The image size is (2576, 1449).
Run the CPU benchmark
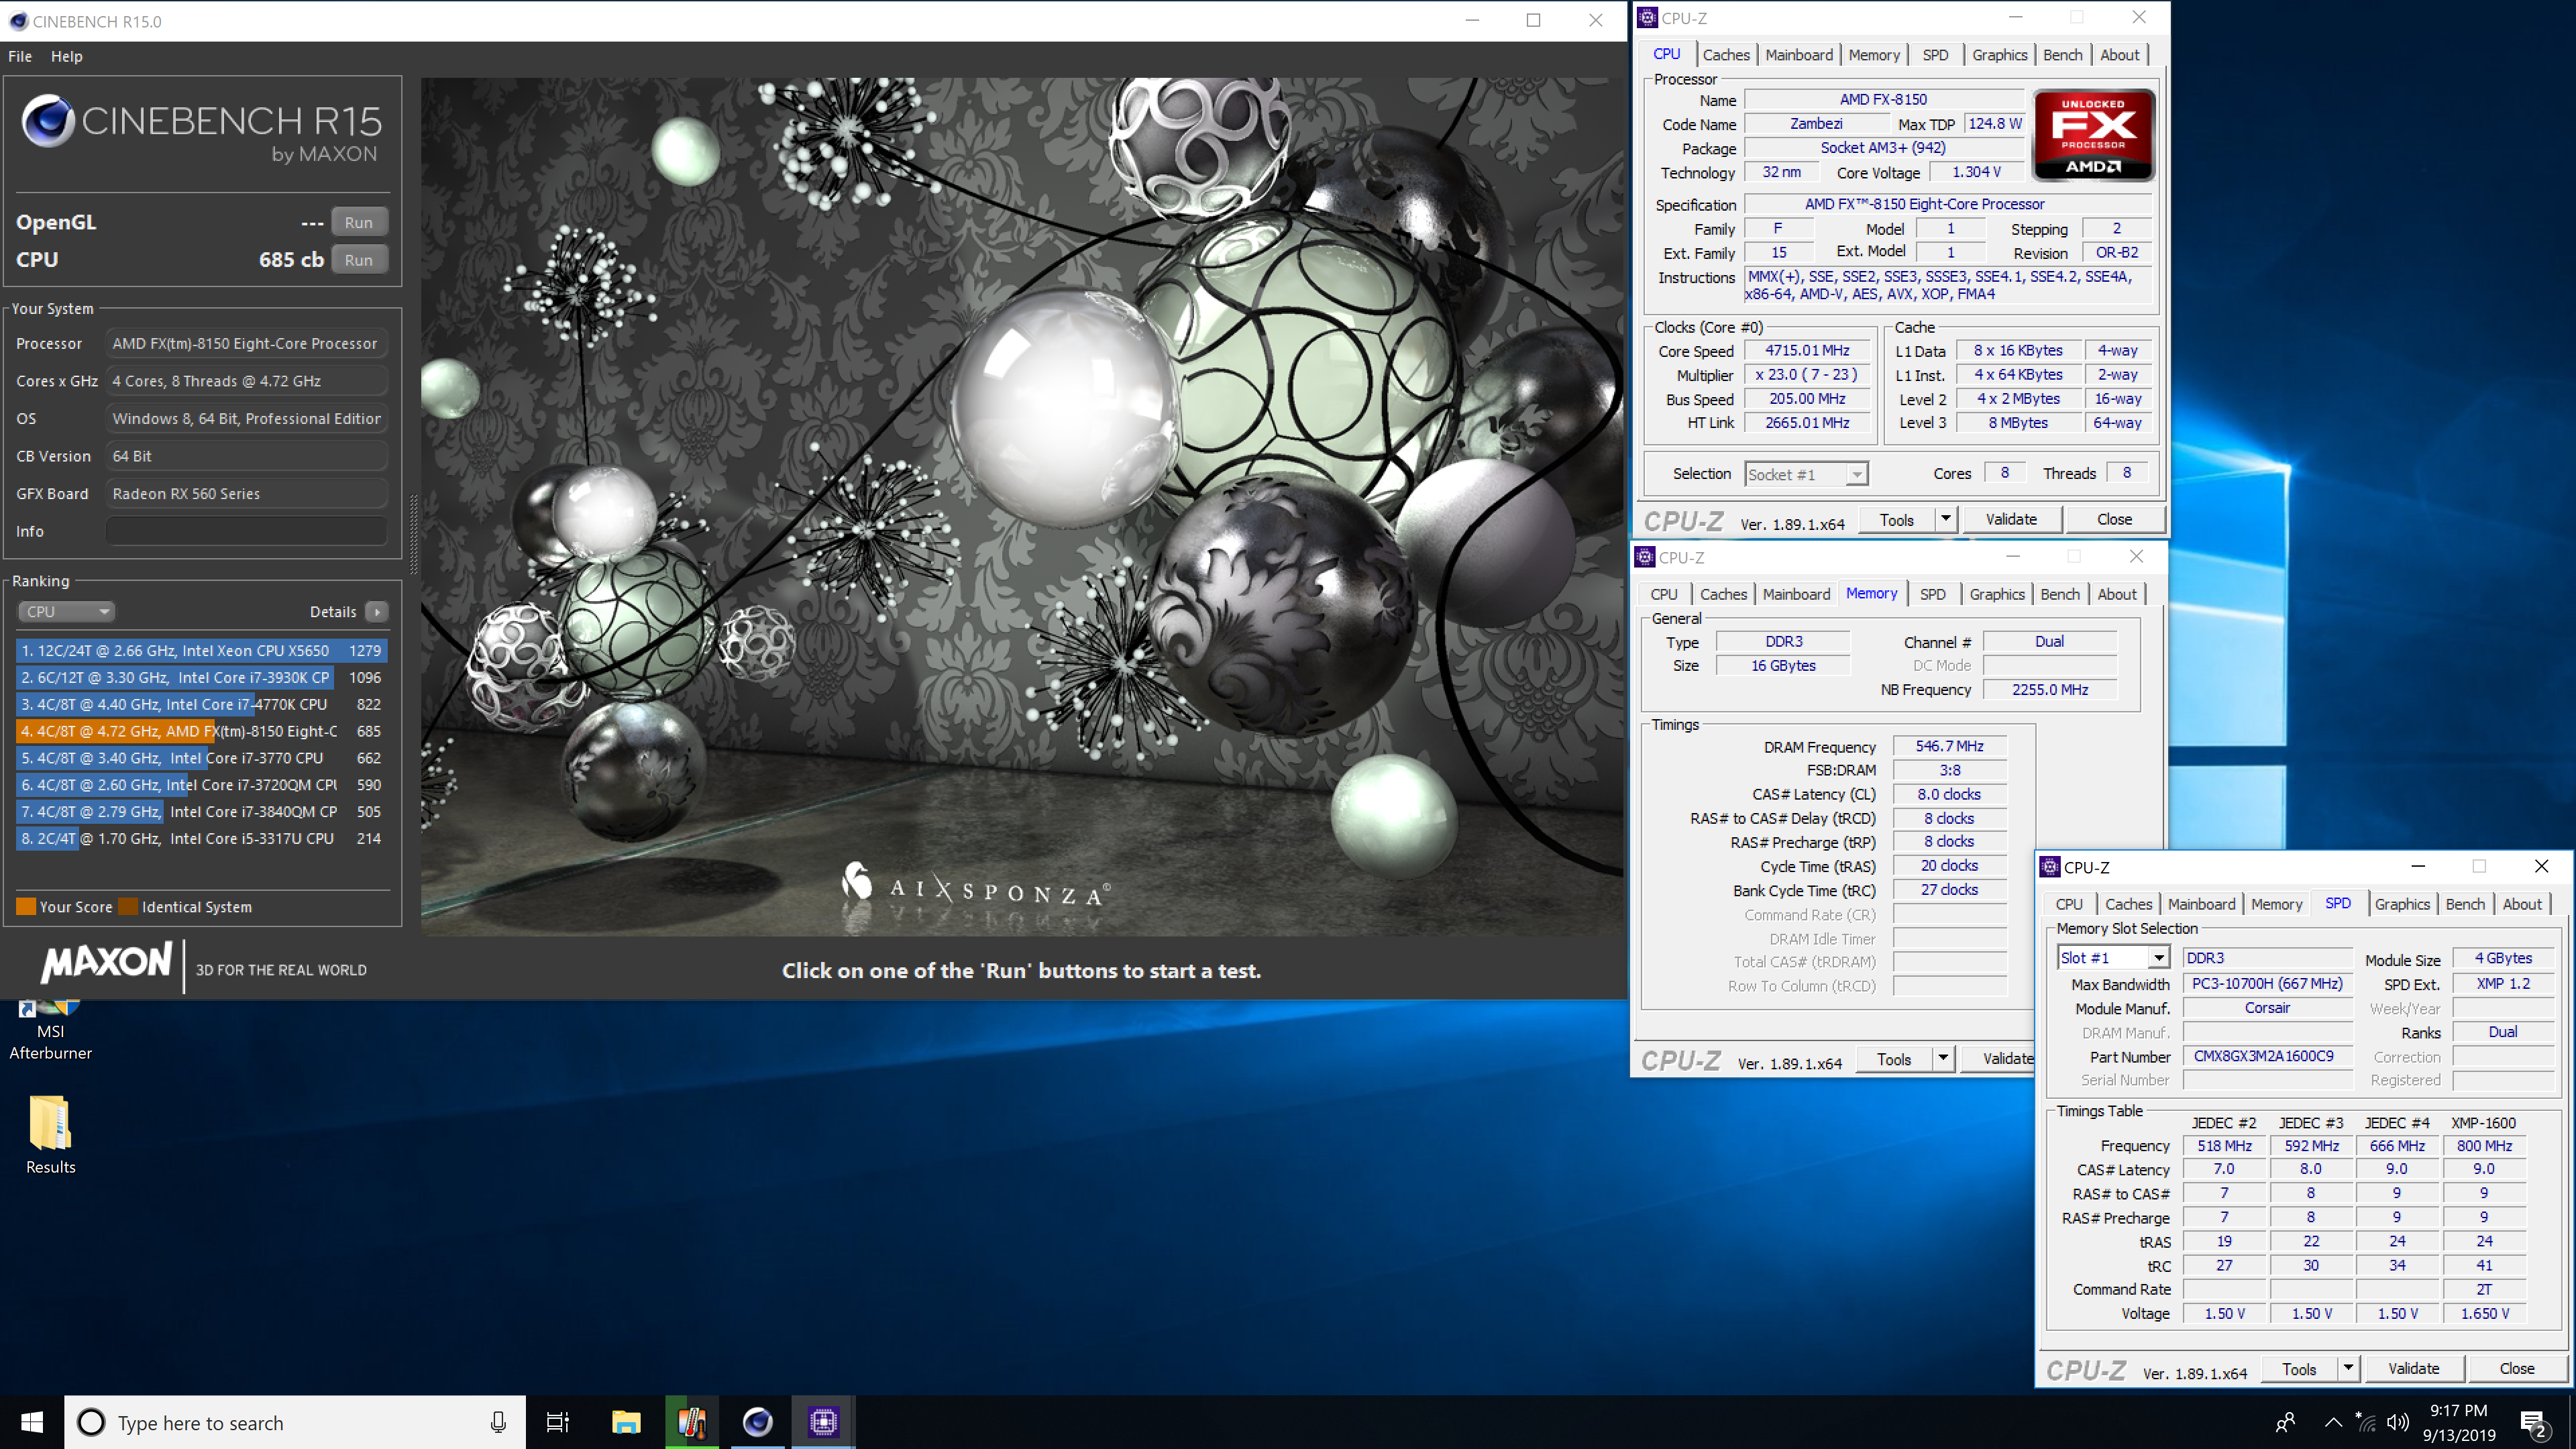point(358,260)
